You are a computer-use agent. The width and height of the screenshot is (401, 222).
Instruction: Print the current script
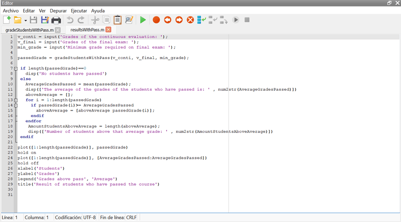[x=56, y=20]
